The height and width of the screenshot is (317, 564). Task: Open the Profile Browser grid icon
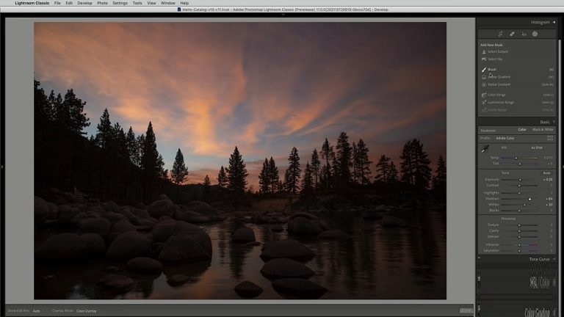click(x=550, y=138)
